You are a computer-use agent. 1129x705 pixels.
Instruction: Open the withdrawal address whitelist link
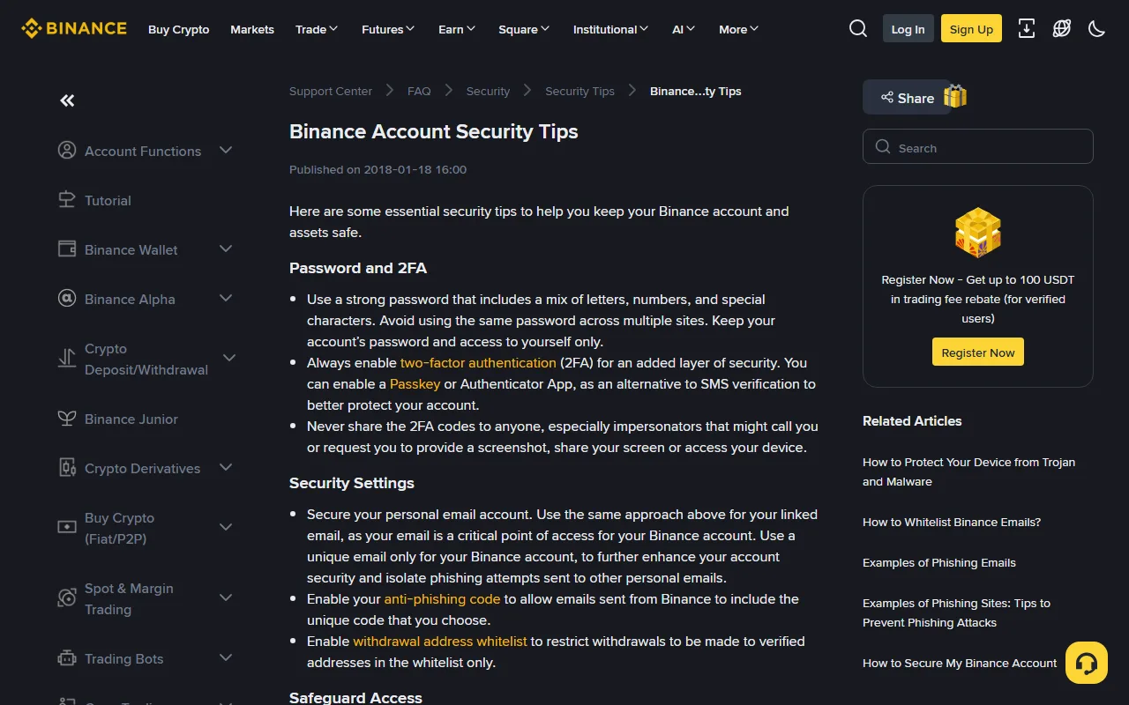point(440,641)
